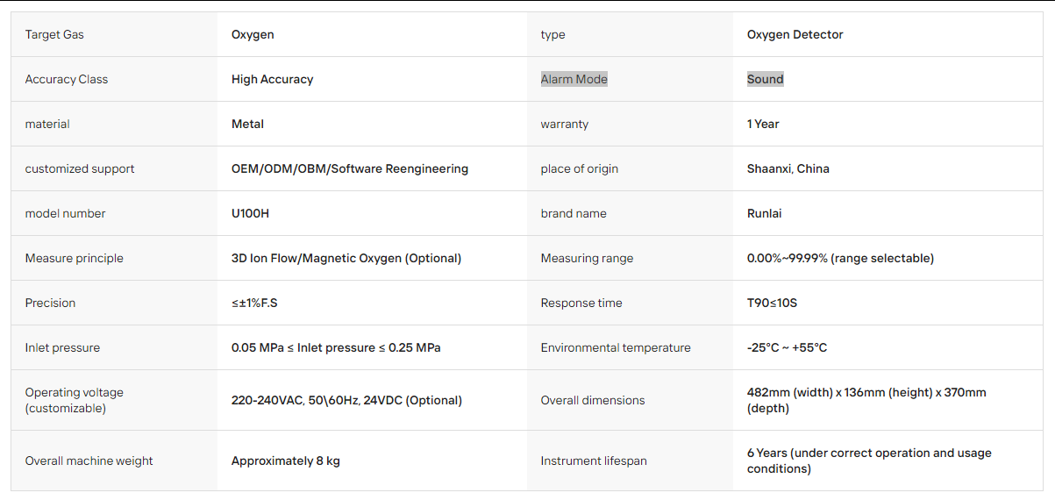Click the inlet pressure range value
1055x500 pixels.
[x=336, y=347]
